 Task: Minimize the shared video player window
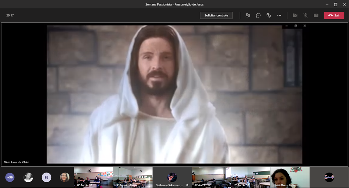point(287,26)
